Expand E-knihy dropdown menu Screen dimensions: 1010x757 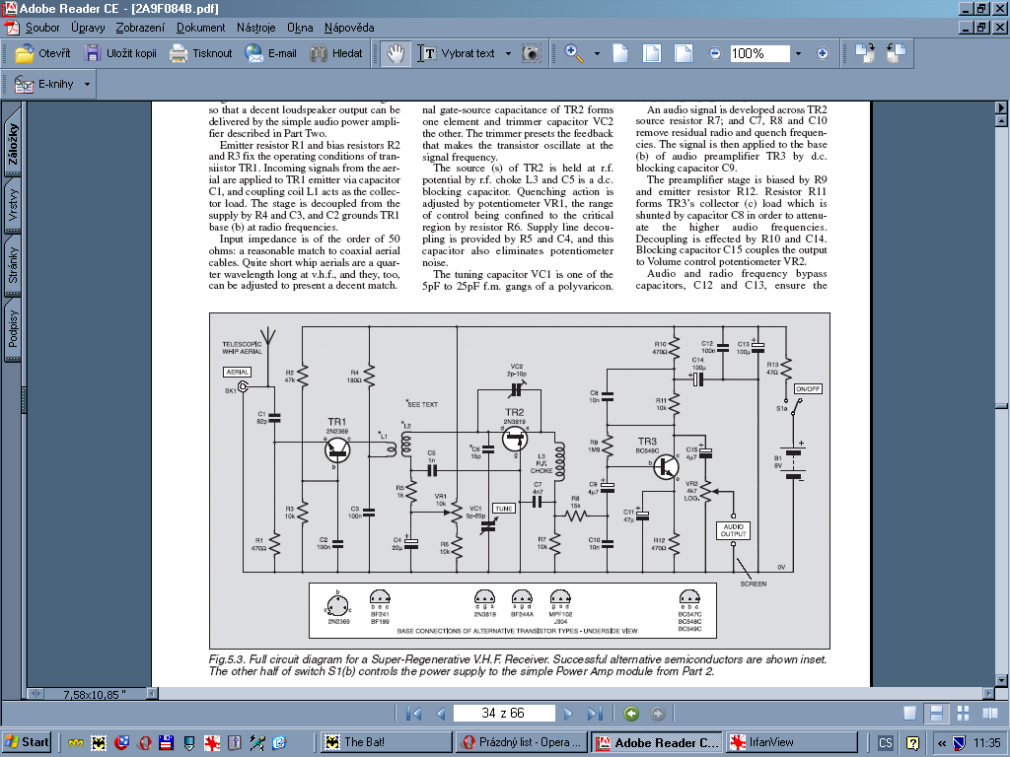click(x=88, y=85)
